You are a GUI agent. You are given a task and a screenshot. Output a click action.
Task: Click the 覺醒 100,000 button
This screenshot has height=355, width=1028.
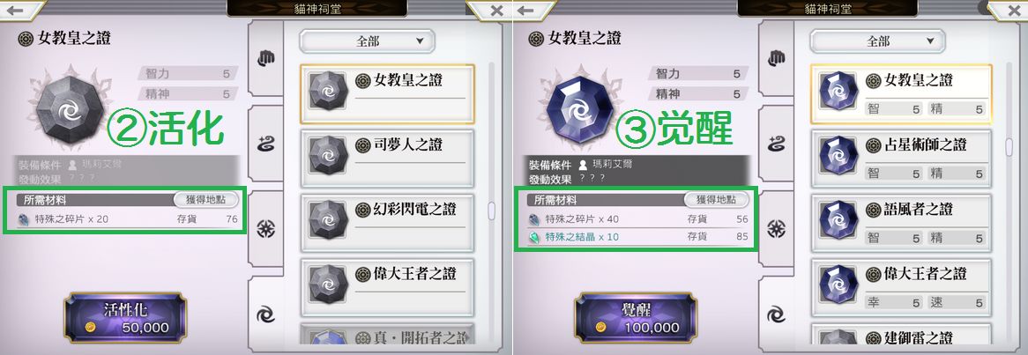(636, 318)
